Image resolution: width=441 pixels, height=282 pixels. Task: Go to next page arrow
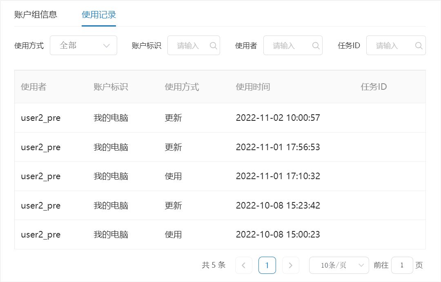pos(290,265)
